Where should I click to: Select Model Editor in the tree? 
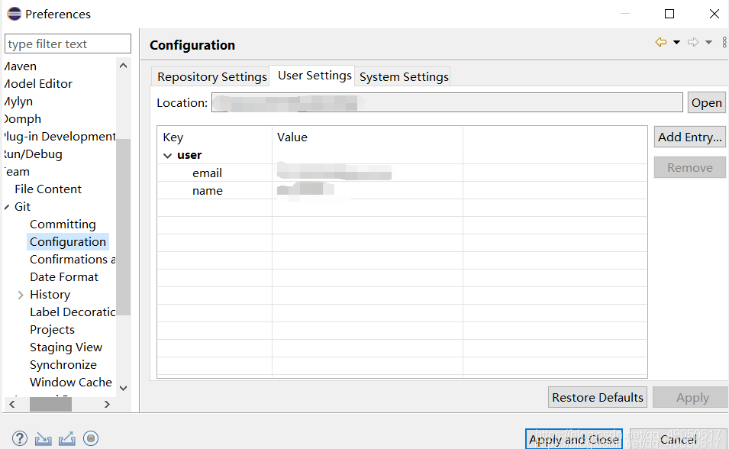tap(38, 84)
